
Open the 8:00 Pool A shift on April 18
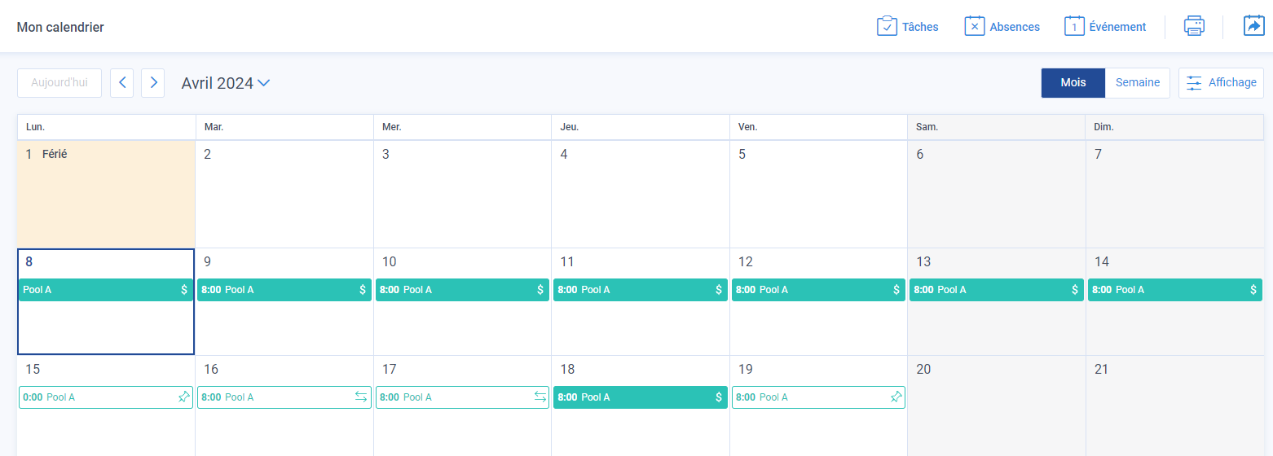tap(641, 397)
